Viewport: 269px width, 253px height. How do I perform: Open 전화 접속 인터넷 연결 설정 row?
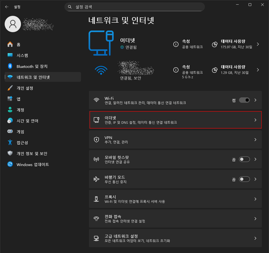click(x=175, y=219)
